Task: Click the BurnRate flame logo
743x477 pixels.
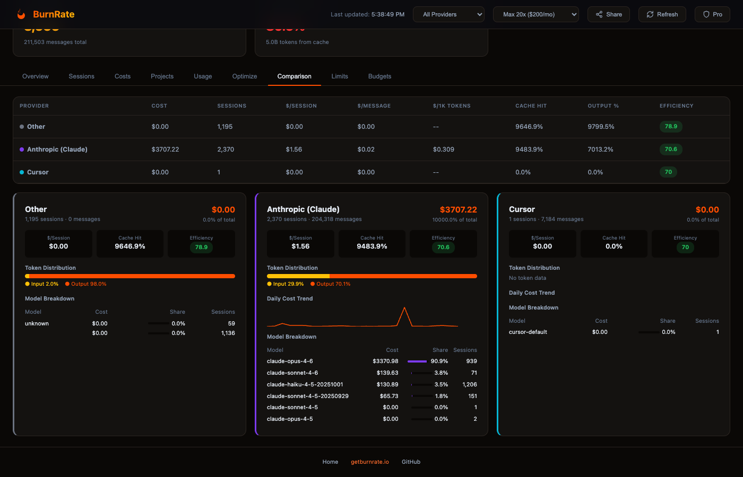Action: coord(21,14)
